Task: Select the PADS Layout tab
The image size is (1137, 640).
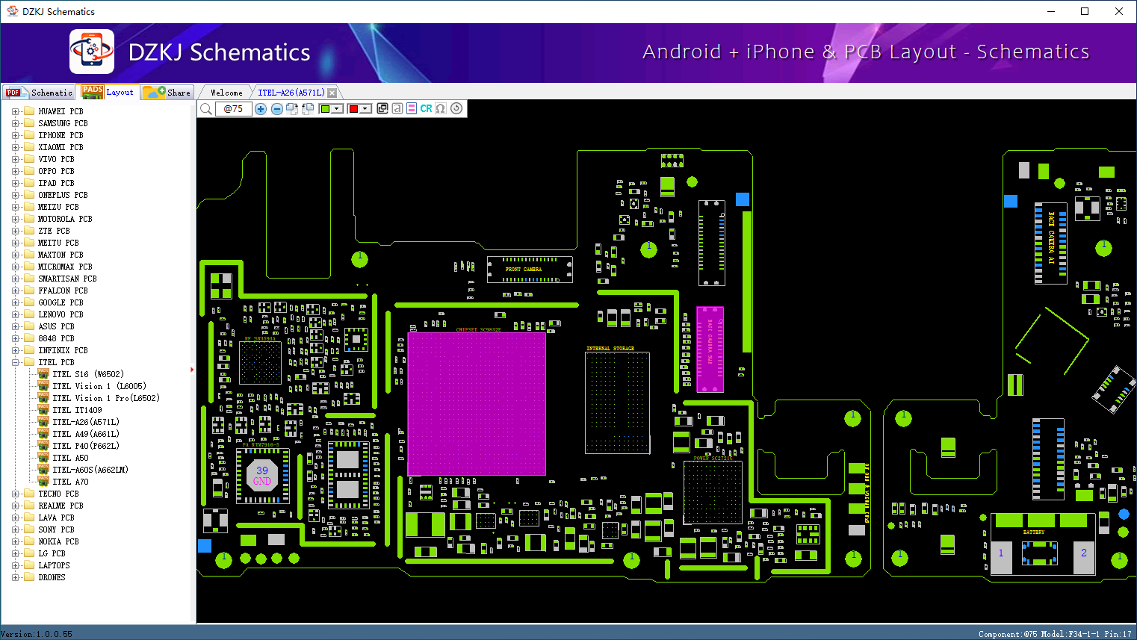Action: pyautogui.click(x=108, y=92)
